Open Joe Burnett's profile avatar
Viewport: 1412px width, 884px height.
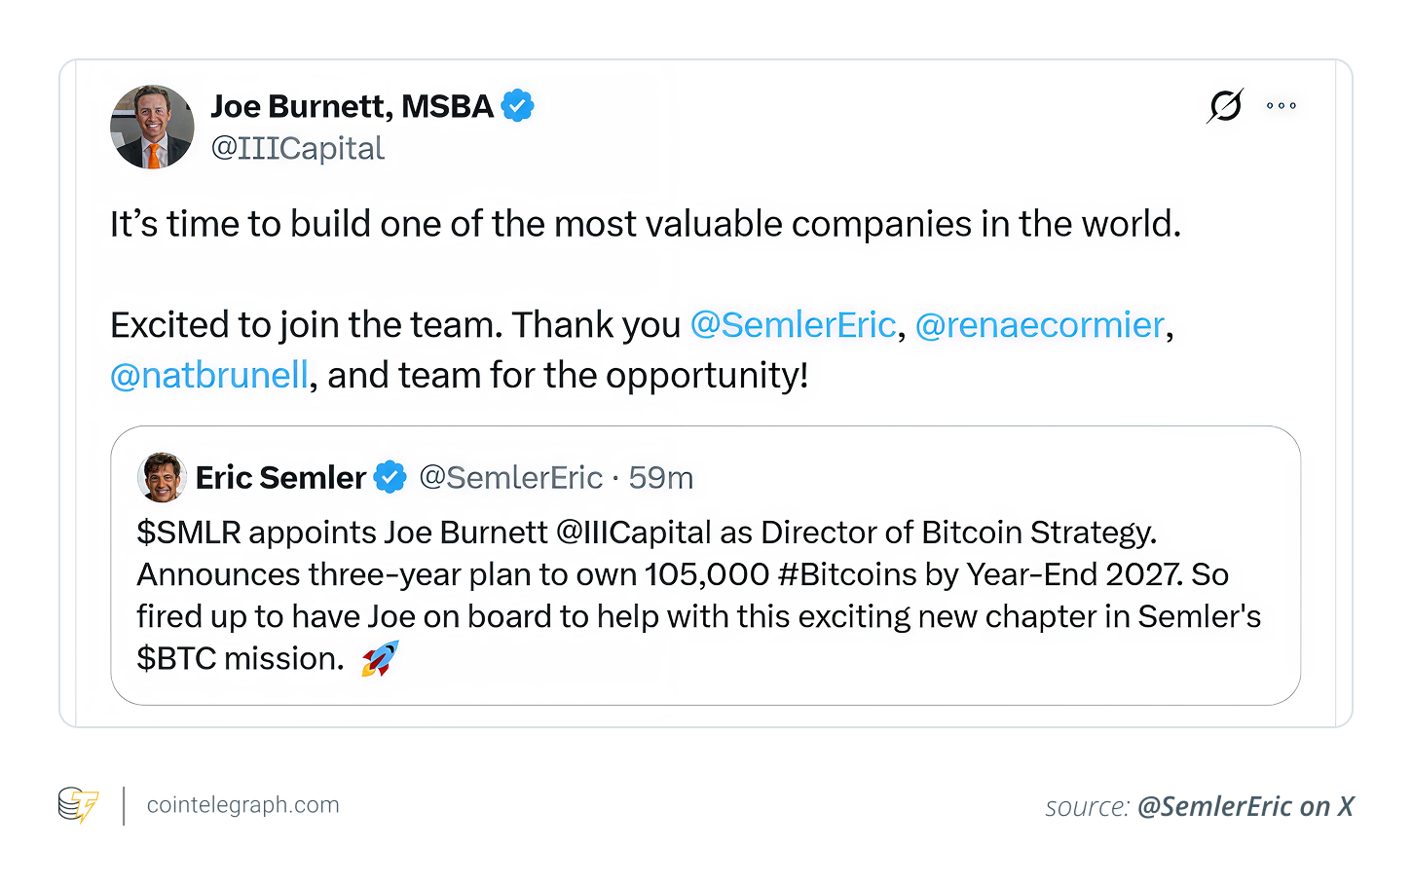pyautogui.click(x=152, y=127)
